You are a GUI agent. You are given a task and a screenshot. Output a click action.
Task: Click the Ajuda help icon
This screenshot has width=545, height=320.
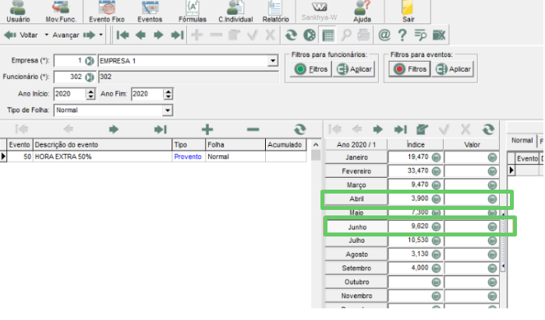(363, 12)
